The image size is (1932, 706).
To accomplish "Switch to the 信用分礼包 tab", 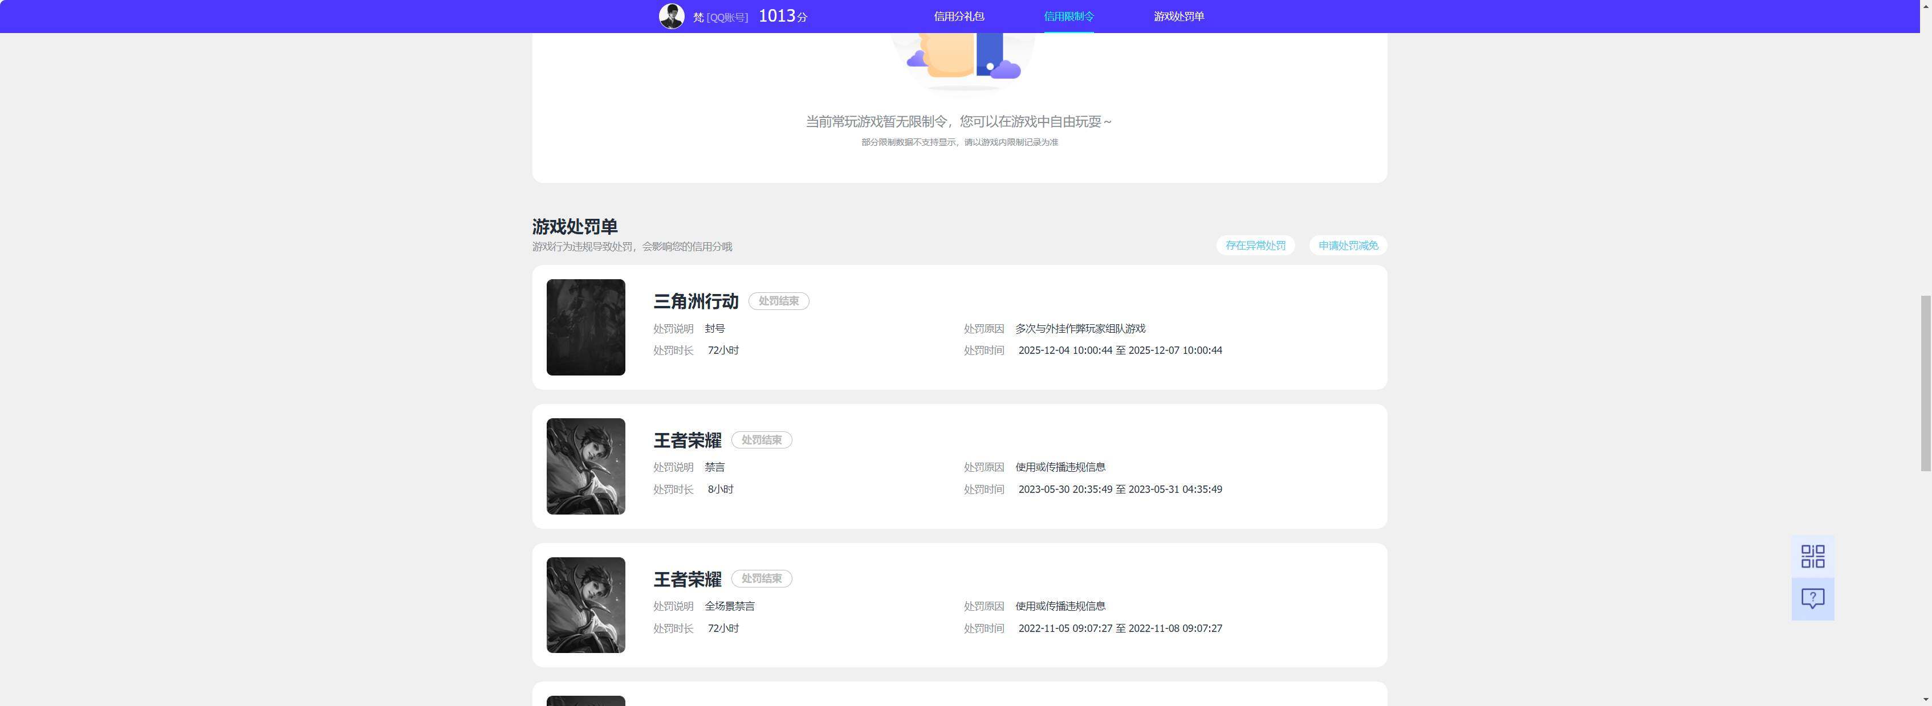I will point(958,17).
